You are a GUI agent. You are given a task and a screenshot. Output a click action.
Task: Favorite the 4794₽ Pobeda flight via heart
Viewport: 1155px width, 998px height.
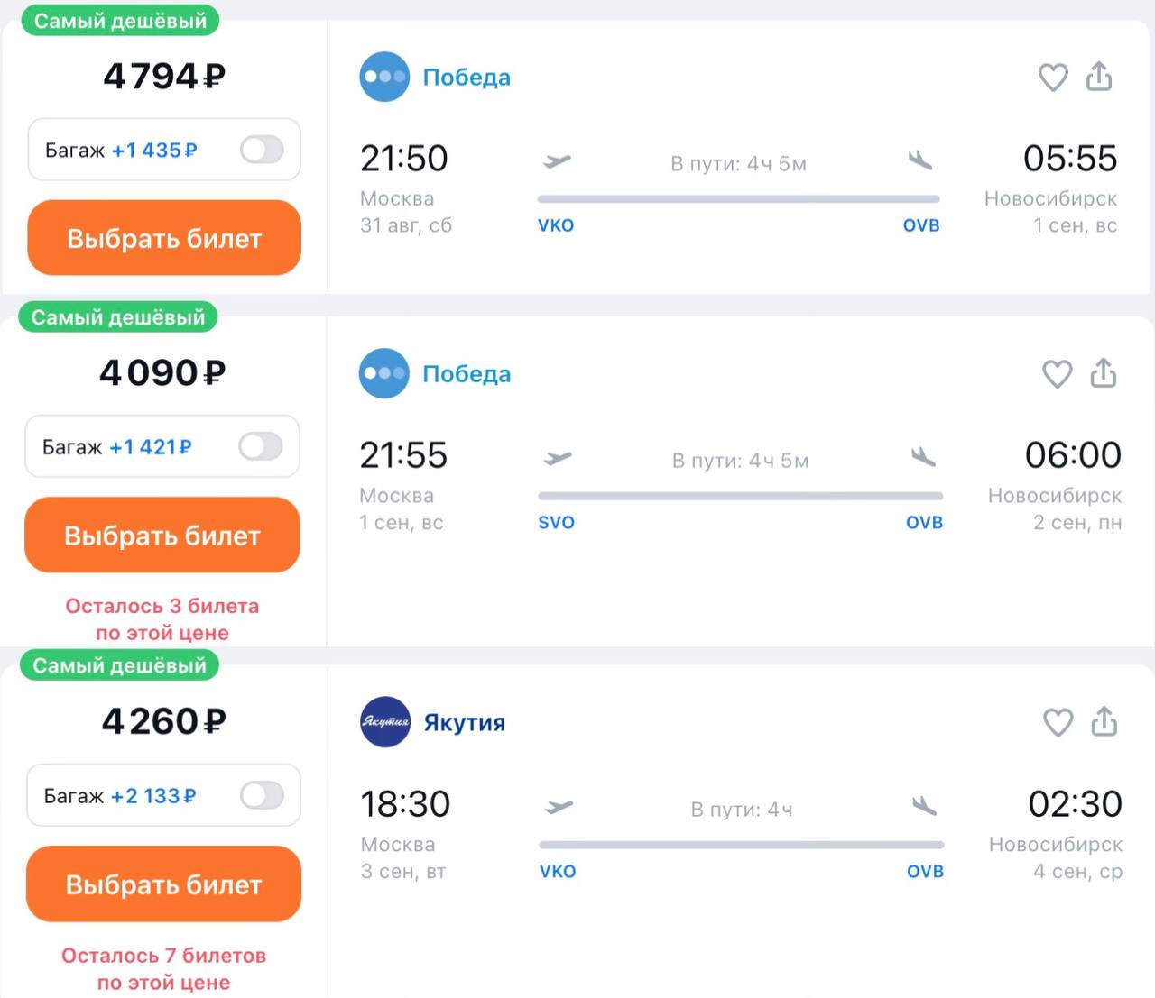1053,78
